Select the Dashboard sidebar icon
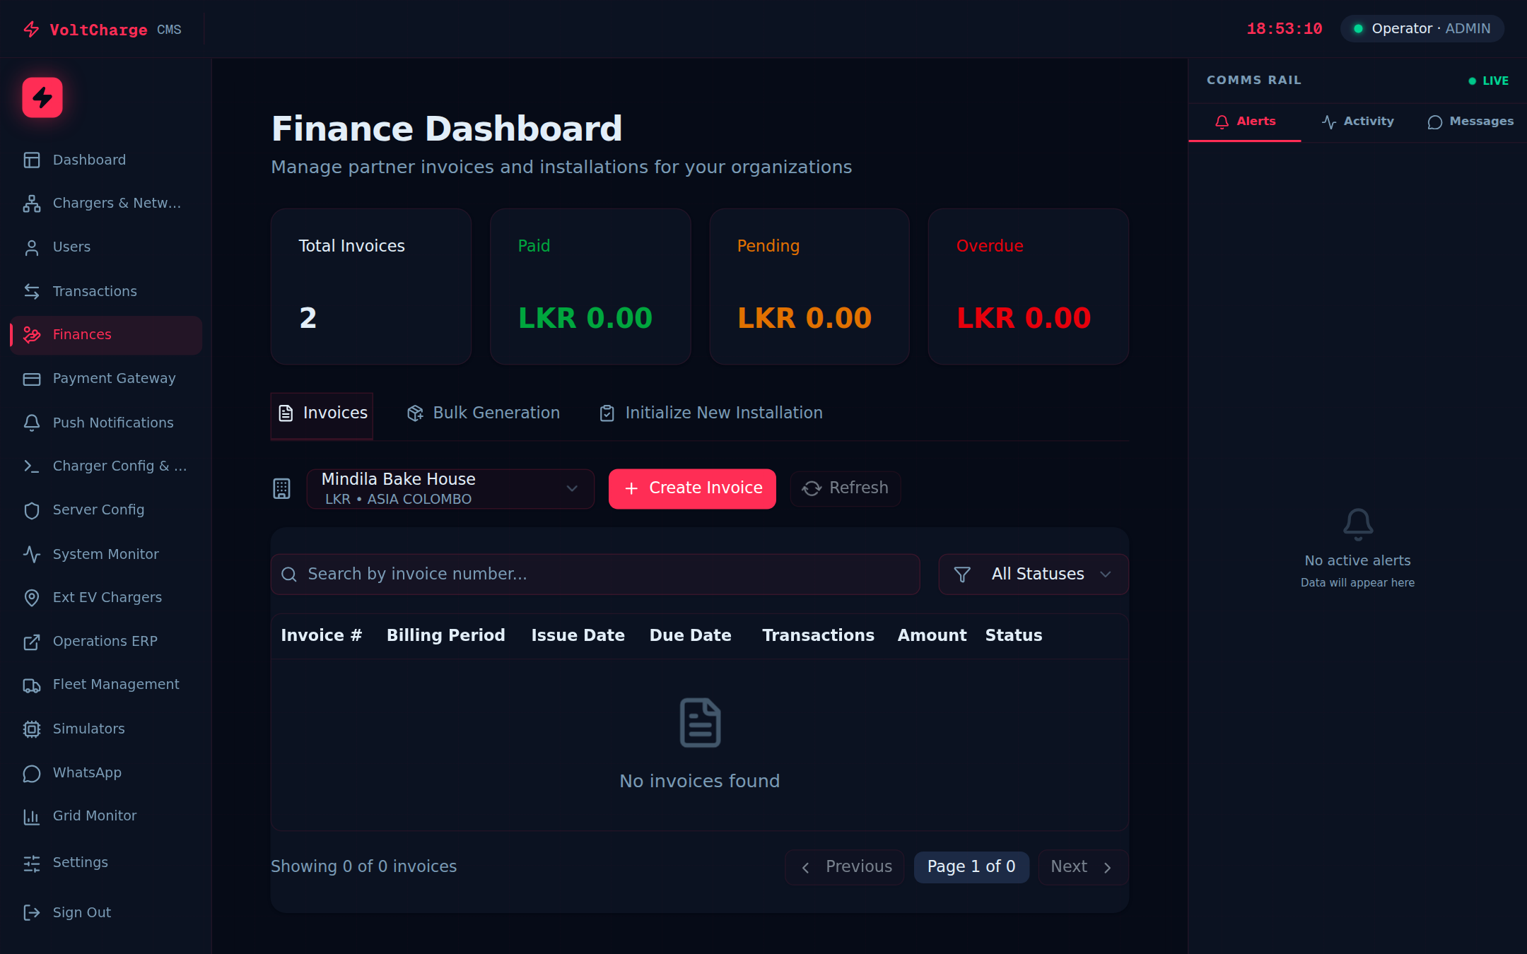This screenshot has height=954, width=1527. click(x=32, y=160)
